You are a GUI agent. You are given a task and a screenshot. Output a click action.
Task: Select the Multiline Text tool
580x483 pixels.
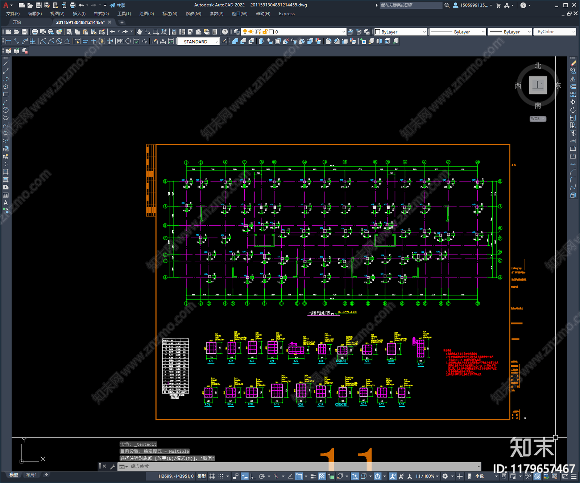(x=5, y=203)
